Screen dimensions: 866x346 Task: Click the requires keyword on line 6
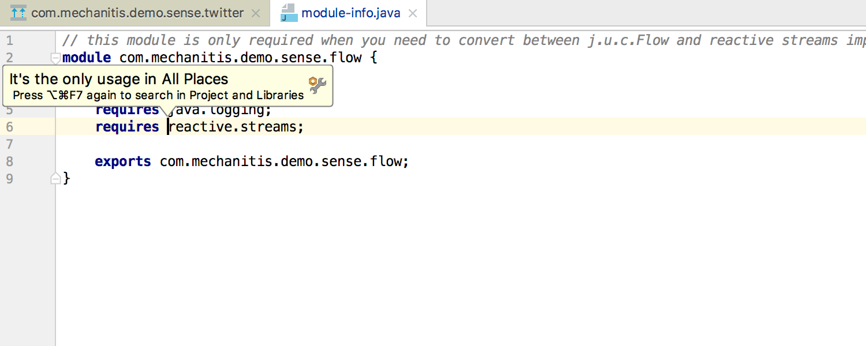[x=127, y=127]
